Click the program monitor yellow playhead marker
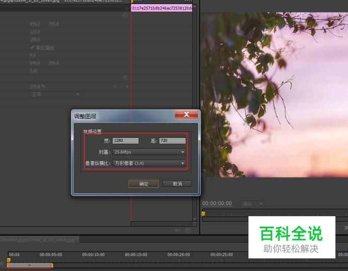348x271 pixels. tap(203, 214)
